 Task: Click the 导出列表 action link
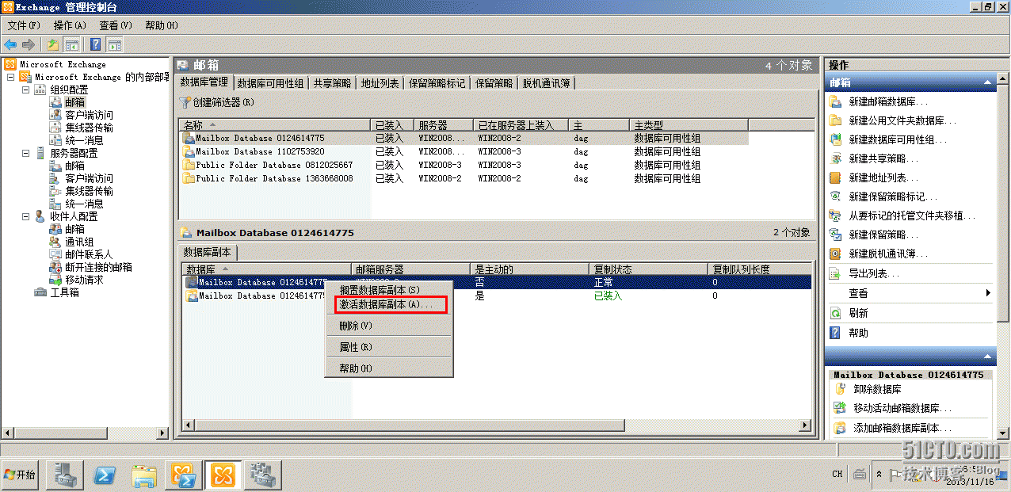tap(874, 273)
